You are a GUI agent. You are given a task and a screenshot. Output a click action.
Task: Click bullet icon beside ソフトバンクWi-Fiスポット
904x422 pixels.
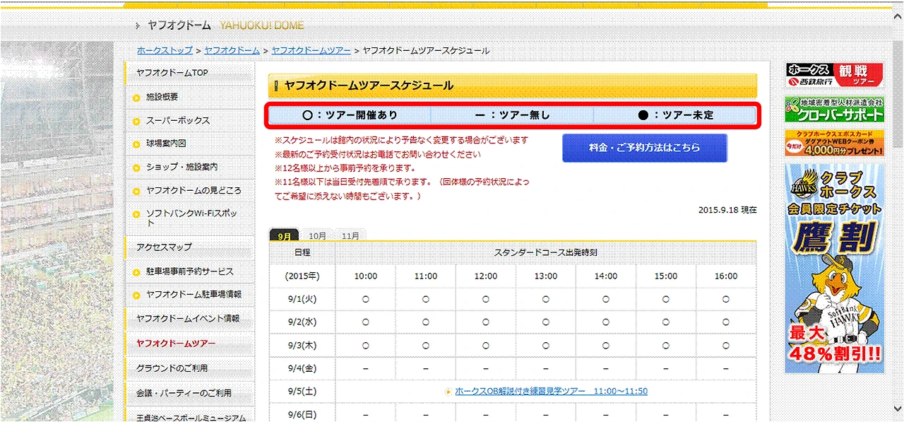[136, 213]
